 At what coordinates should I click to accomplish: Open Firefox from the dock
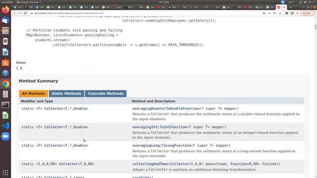pos(5,10)
